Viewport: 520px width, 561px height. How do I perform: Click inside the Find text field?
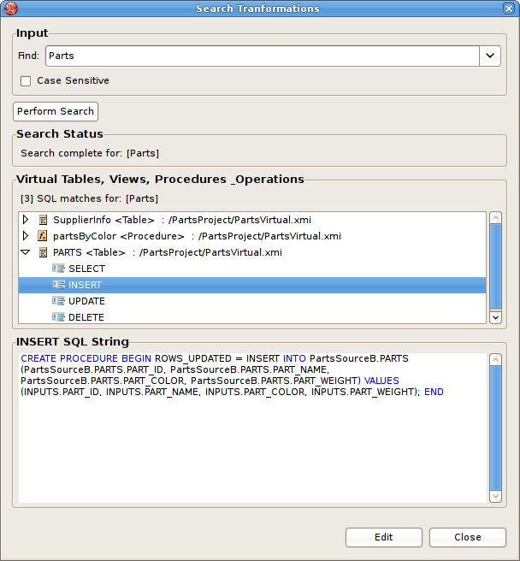[x=257, y=56]
